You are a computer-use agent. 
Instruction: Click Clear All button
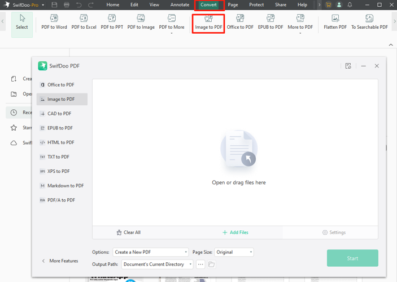[x=129, y=232]
